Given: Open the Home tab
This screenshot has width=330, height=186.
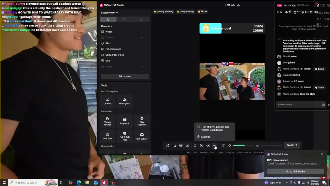Looking at the screenshot, I should click(202, 11).
